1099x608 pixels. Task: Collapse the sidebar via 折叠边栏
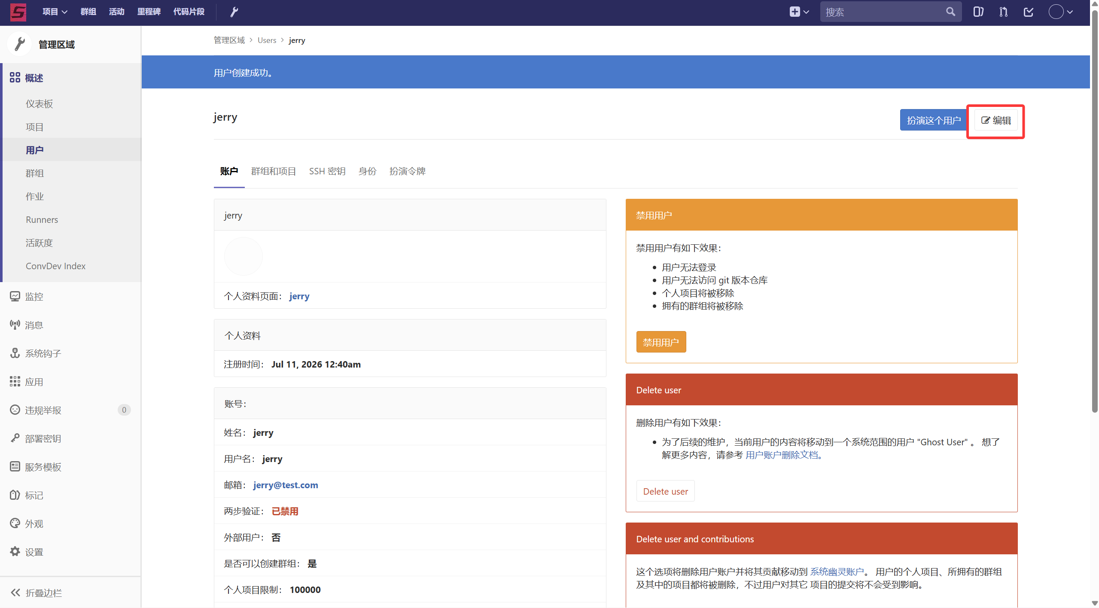[x=36, y=593]
